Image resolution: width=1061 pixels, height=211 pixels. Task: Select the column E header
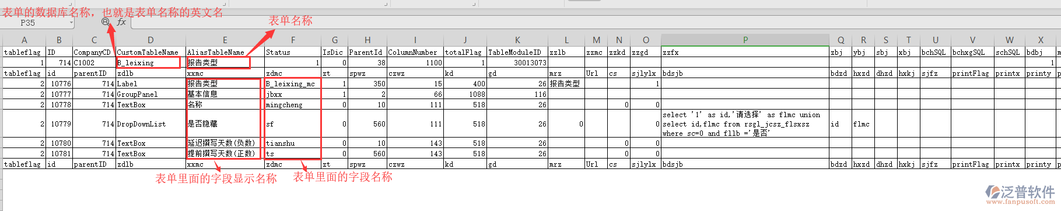coord(225,40)
